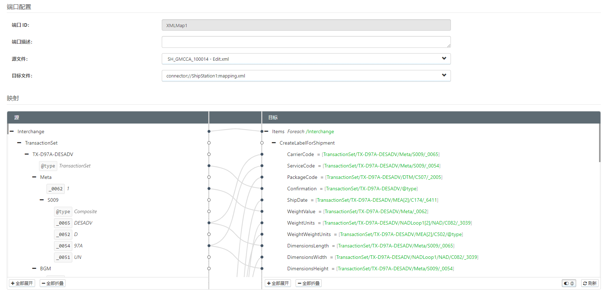This screenshot has height=296, width=608.
Task: Open the 源文件 dropdown
Action: coord(306,59)
